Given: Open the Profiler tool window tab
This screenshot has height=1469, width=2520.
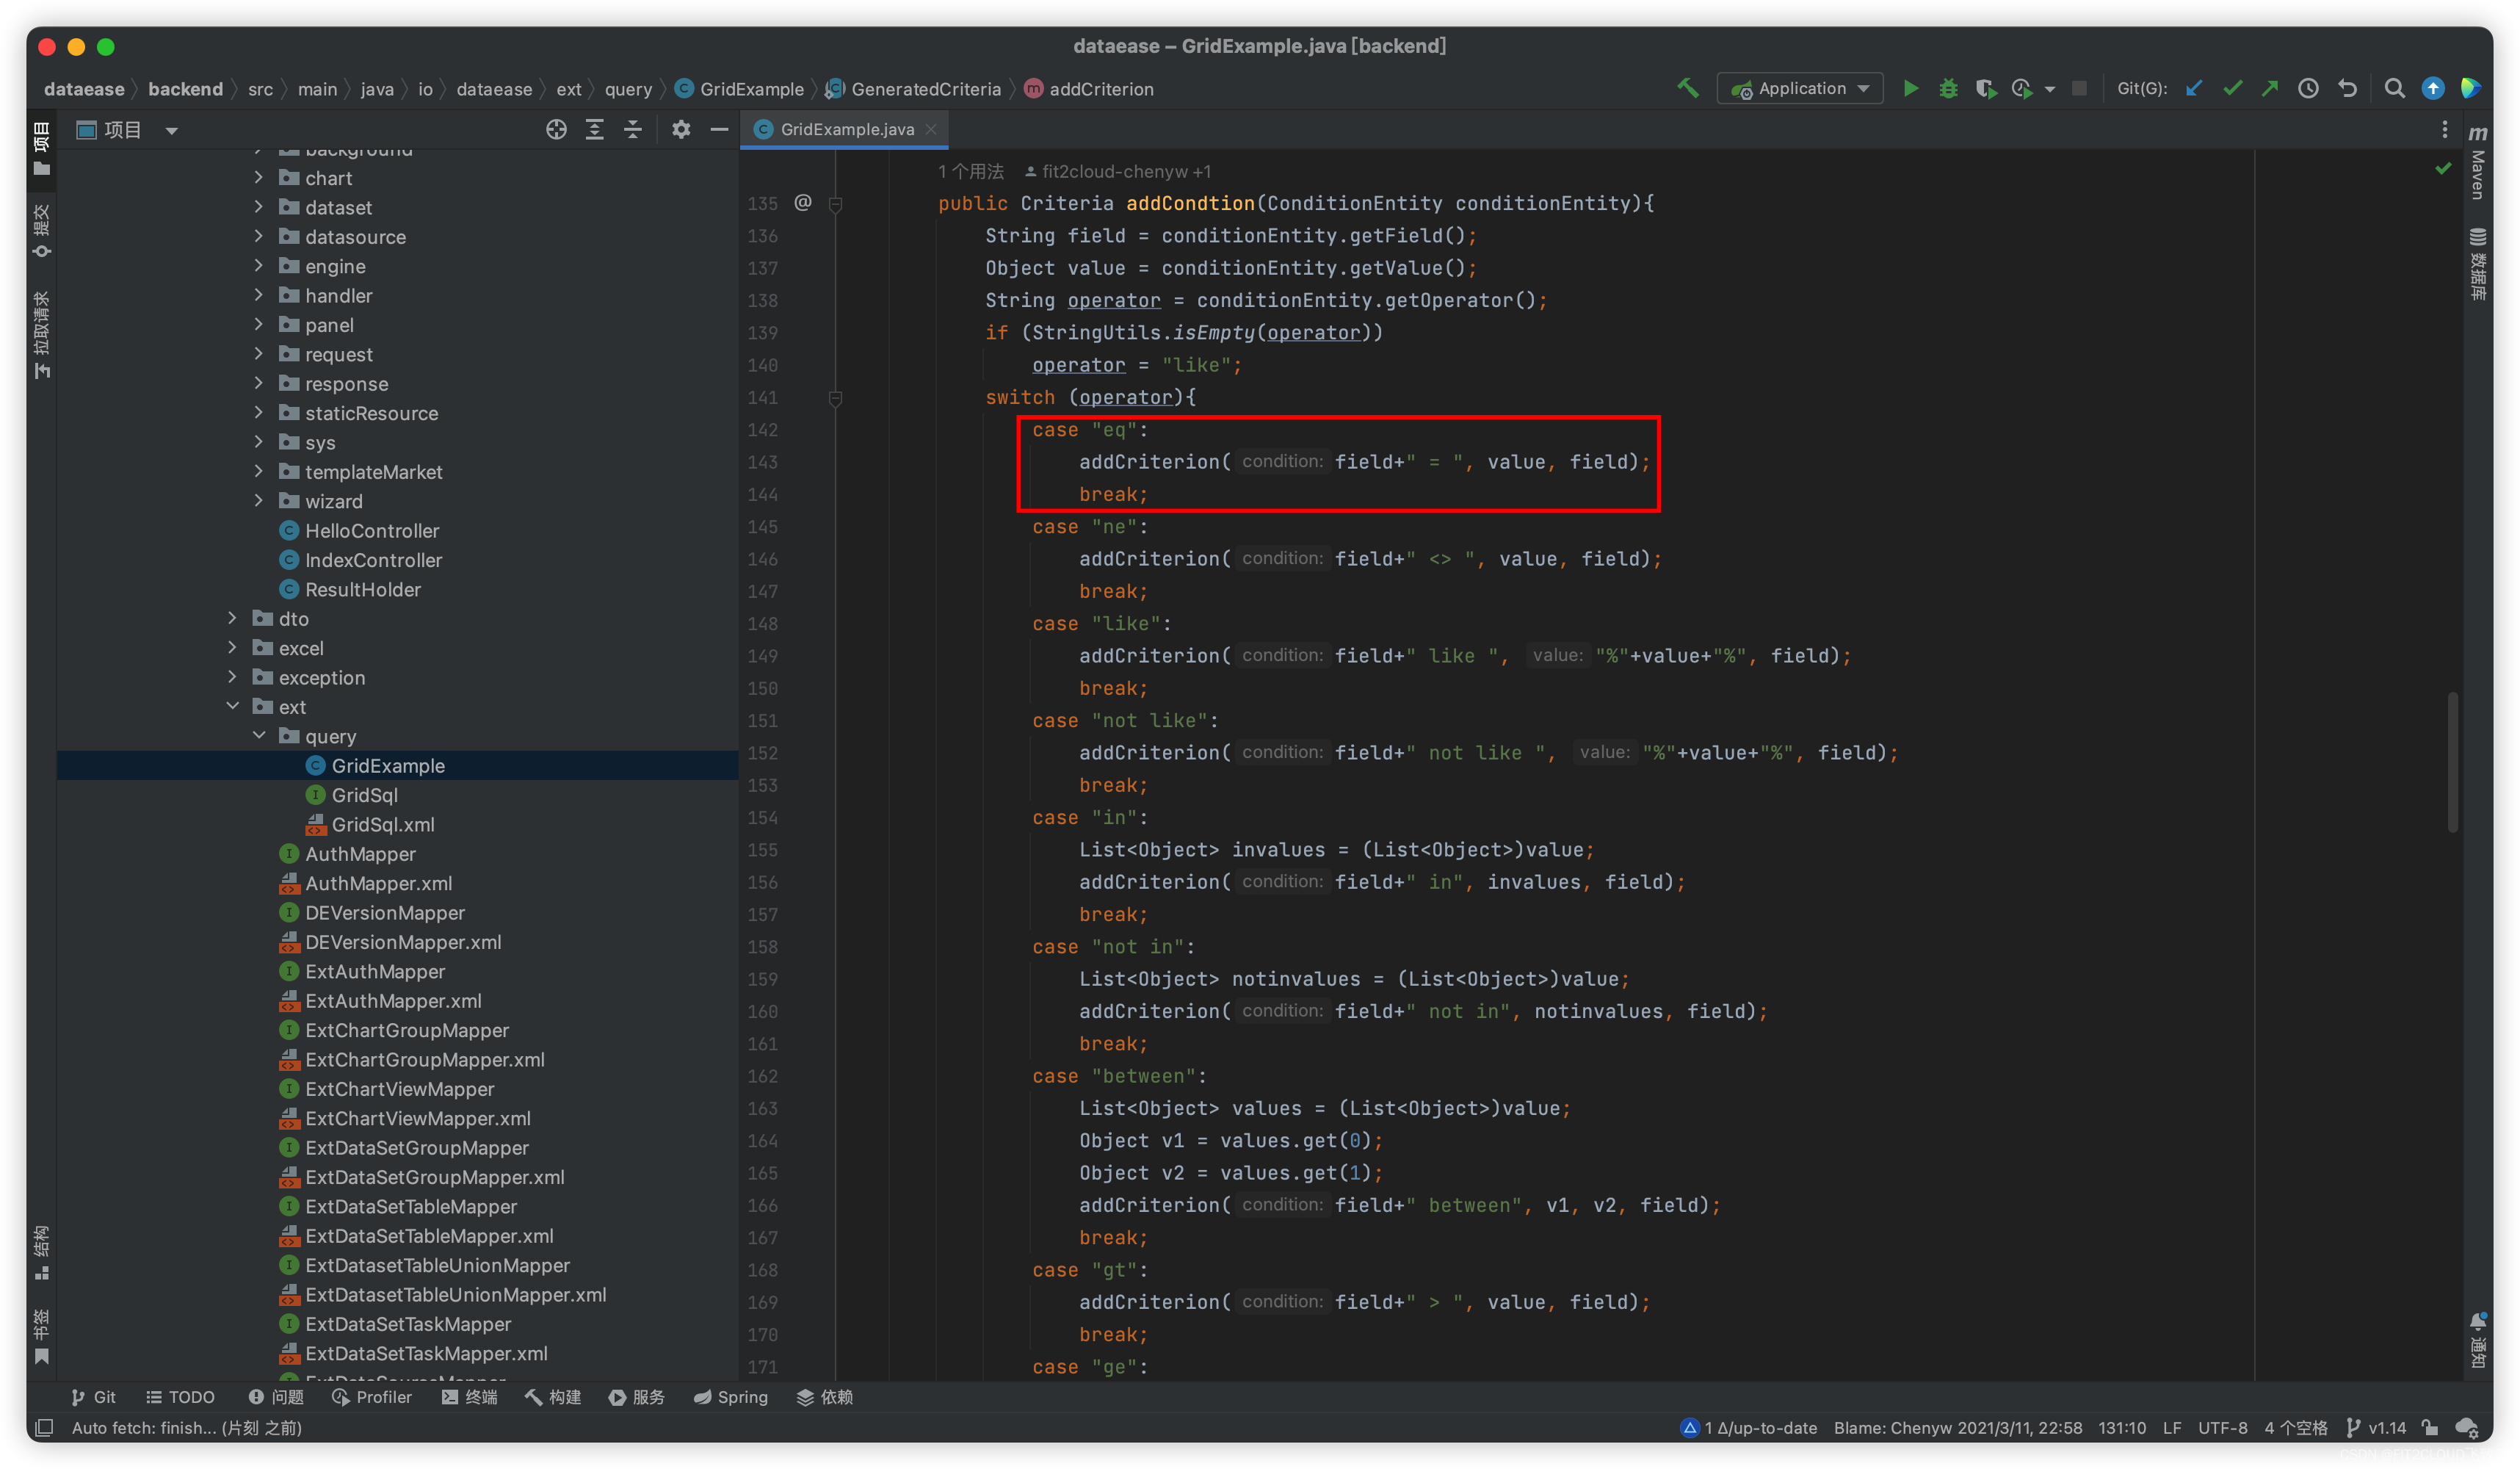Looking at the screenshot, I should [x=372, y=1397].
